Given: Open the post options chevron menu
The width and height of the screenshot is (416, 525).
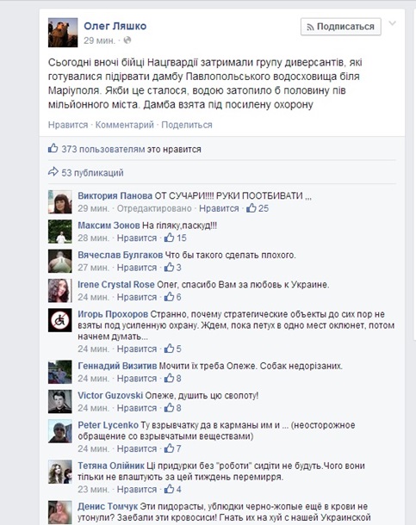Looking at the screenshot, I should click(x=392, y=23).
